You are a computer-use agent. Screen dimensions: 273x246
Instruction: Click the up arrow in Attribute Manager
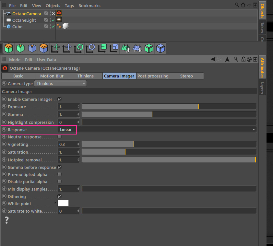pyautogui.click(x=227, y=59)
